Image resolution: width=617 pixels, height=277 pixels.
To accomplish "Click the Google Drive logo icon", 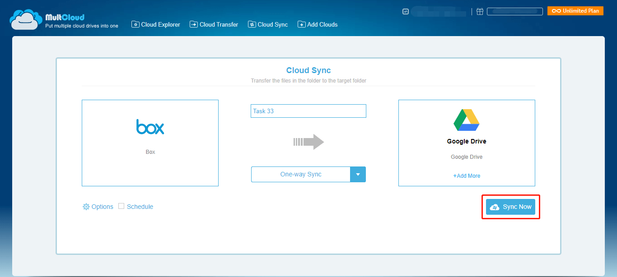I will coord(466,120).
